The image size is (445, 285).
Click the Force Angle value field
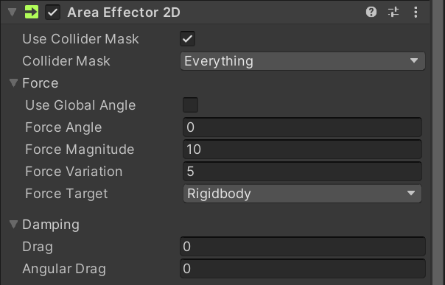pyautogui.click(x=302, y=127)
